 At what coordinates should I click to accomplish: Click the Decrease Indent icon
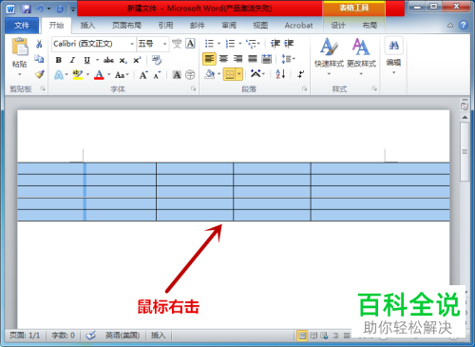(x=275, y=44)
